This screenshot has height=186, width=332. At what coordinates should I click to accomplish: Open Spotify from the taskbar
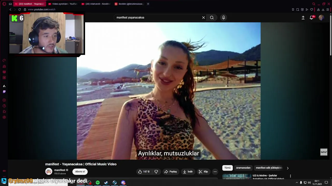coord(98,183)
